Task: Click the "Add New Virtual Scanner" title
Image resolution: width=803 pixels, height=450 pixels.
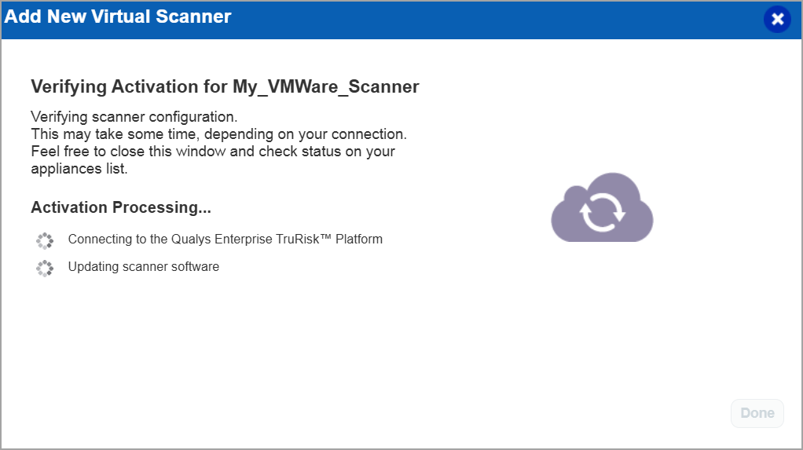Action: (118, 16)
